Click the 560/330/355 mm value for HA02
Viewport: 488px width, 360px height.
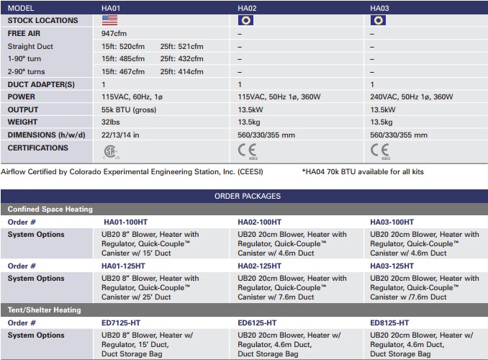(x=266, y=135)
